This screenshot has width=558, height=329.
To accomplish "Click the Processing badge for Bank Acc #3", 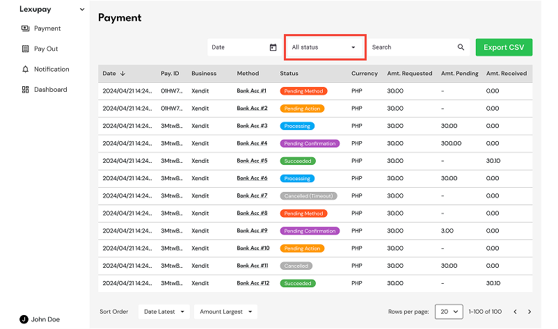I will [x=297, y=126].
